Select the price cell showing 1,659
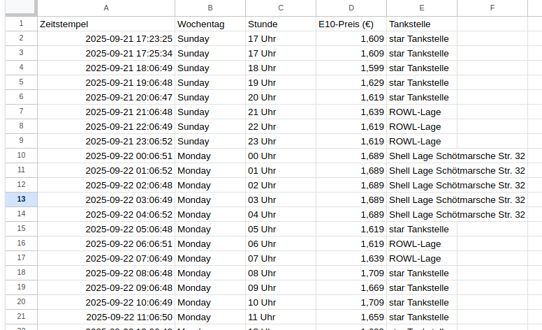This screenshot has height=330, width=542. (351, 317)
